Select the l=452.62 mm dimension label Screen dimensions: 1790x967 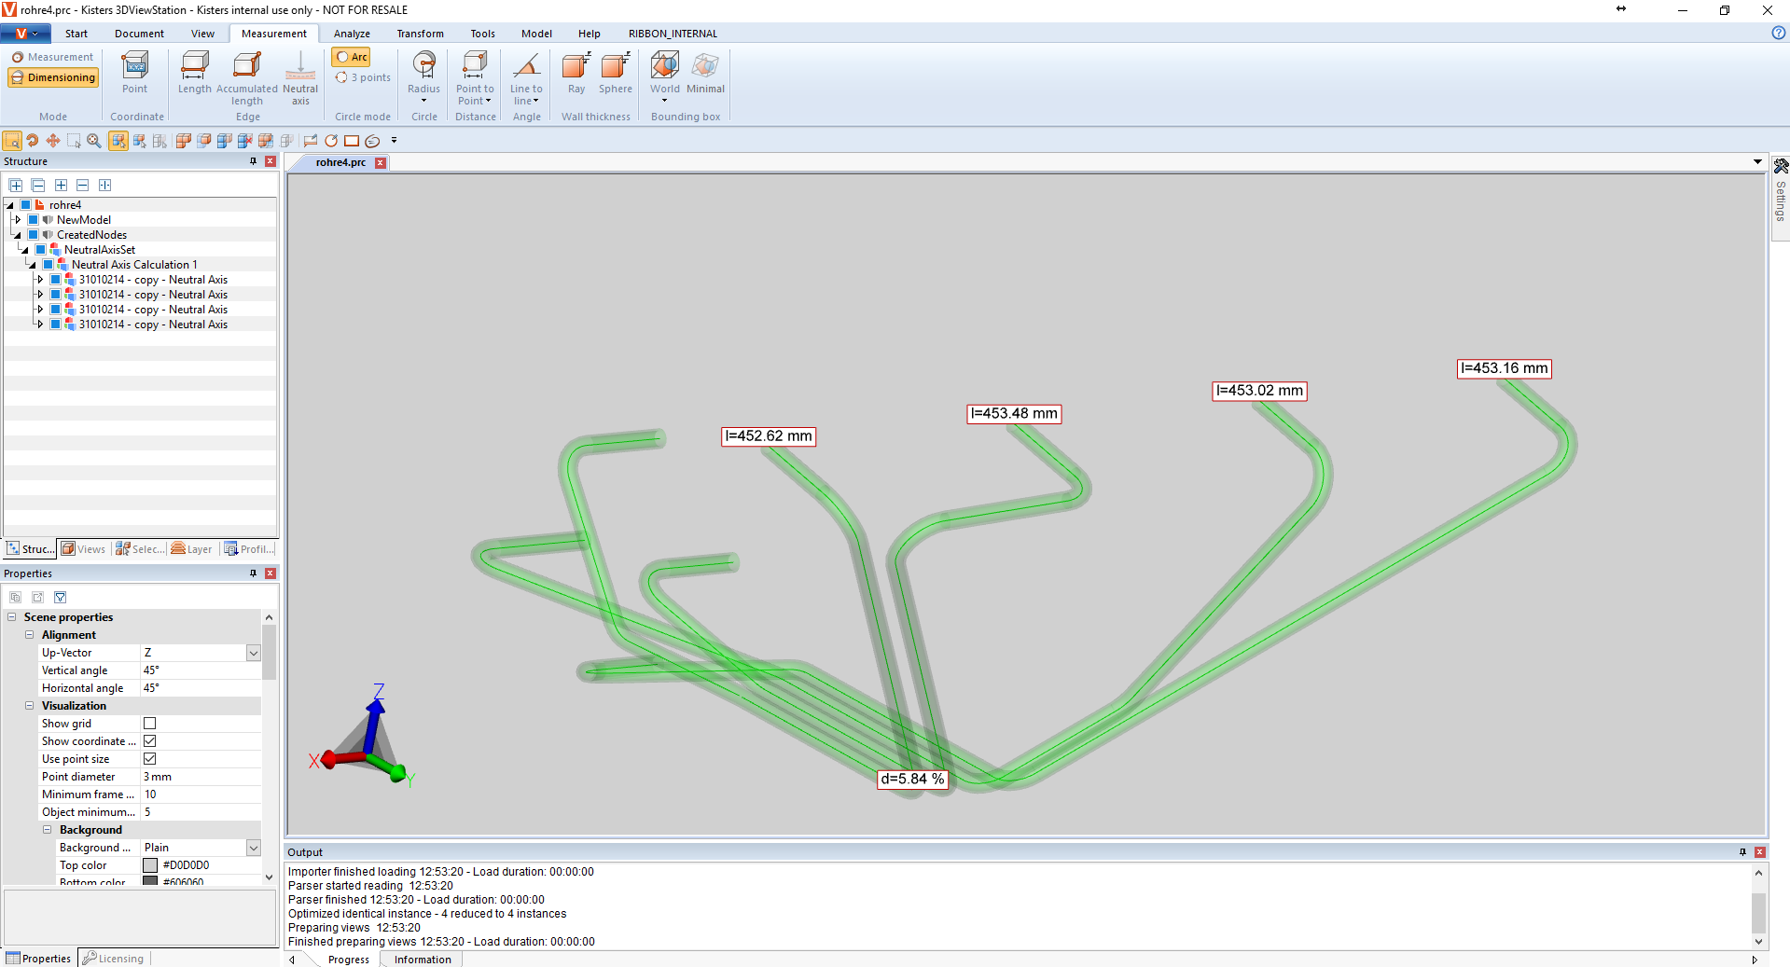click(x=769, y=436)
